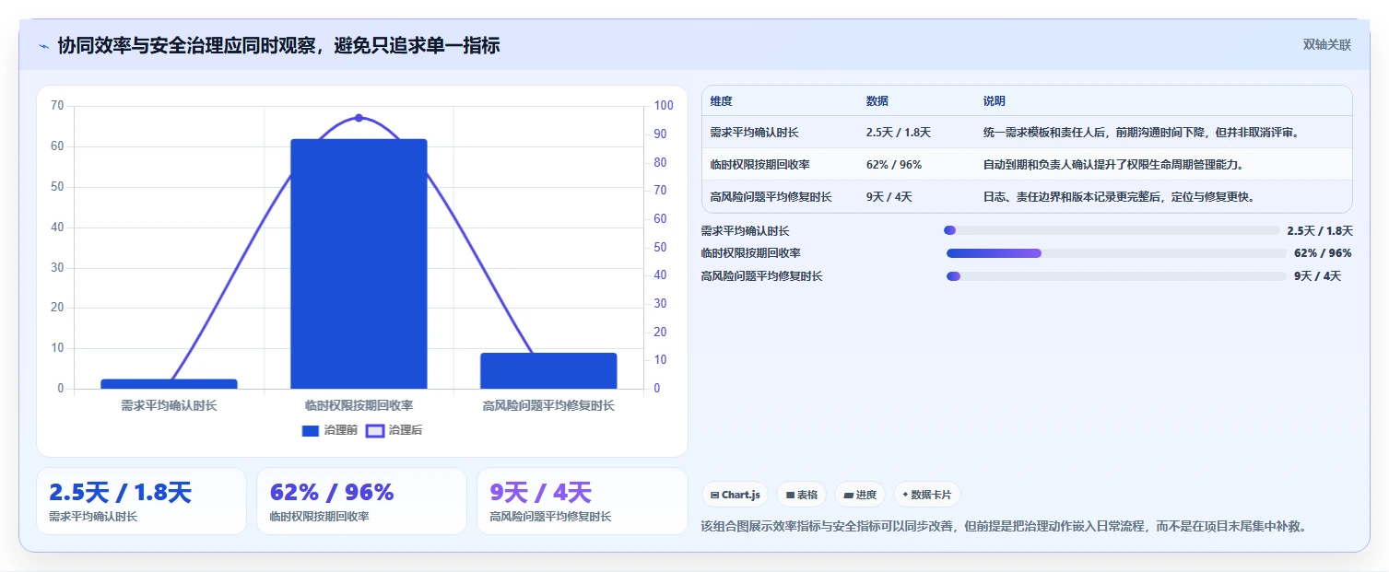This screenshot has height=572, width=1389.
Task: Click table cell 62% / 96%
Action: (x=894, y=165)
